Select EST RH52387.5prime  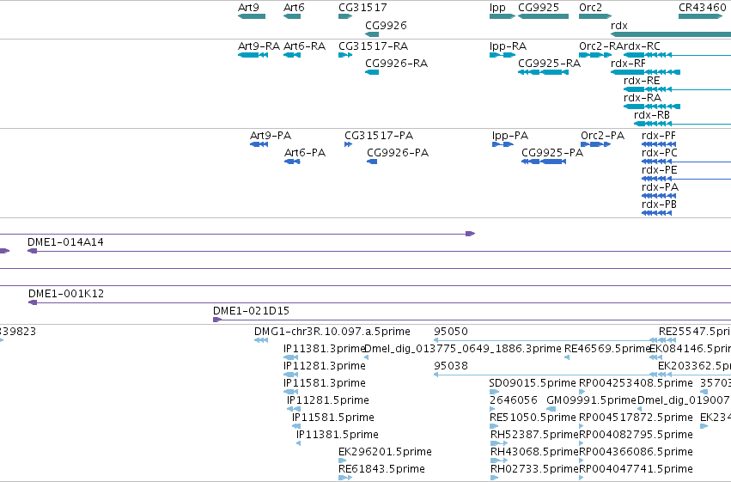499,443
